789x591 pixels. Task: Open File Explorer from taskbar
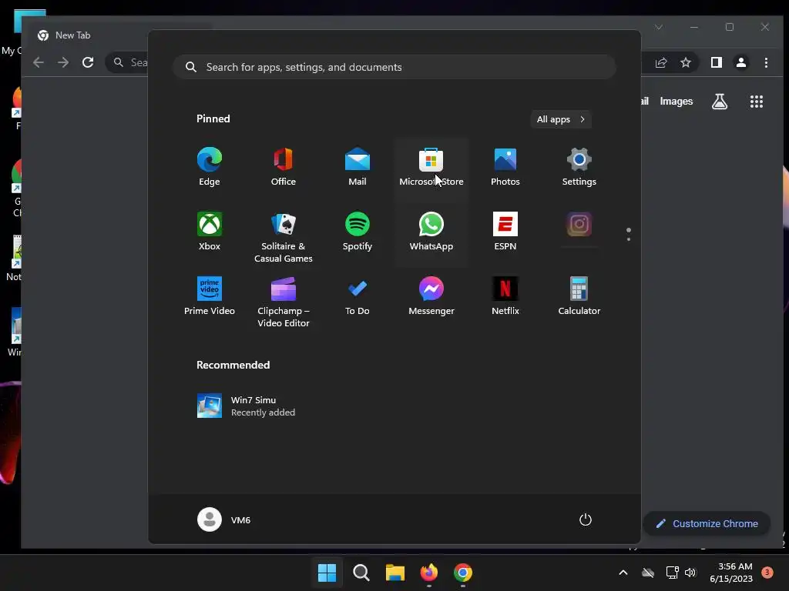point(395,572)
